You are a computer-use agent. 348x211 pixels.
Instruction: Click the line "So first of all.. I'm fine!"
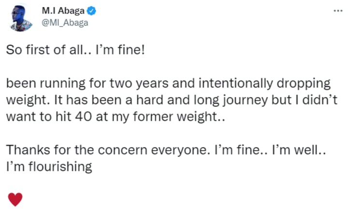pyautogui.click(x=75, y=51)
